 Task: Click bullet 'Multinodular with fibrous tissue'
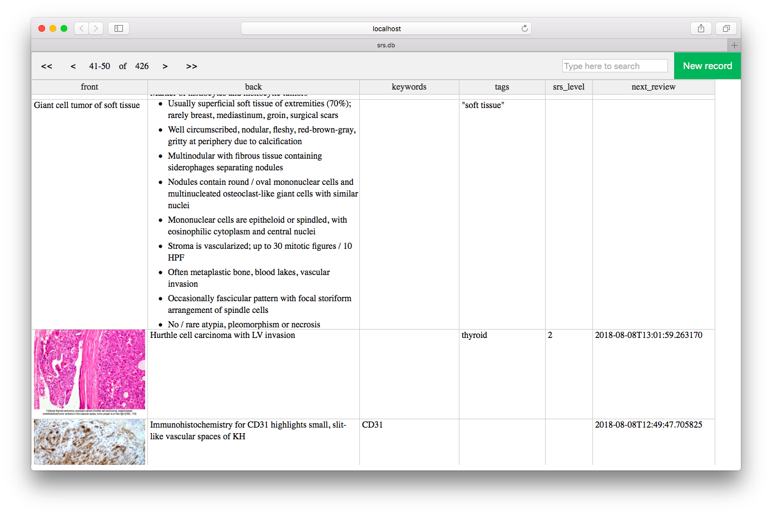tap(245, 162)
